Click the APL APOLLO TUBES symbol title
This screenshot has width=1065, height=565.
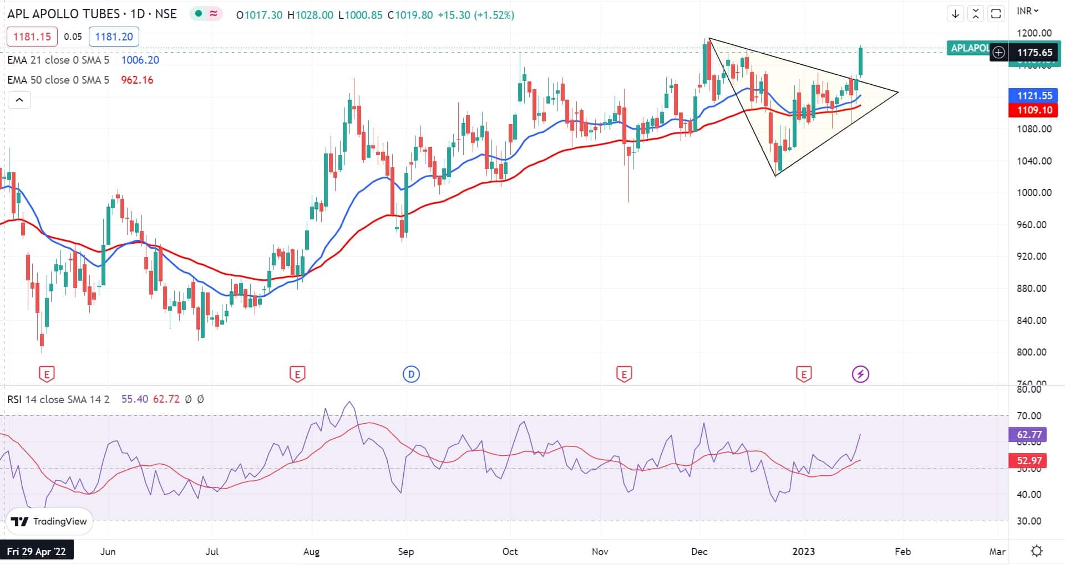coord(64,14)
